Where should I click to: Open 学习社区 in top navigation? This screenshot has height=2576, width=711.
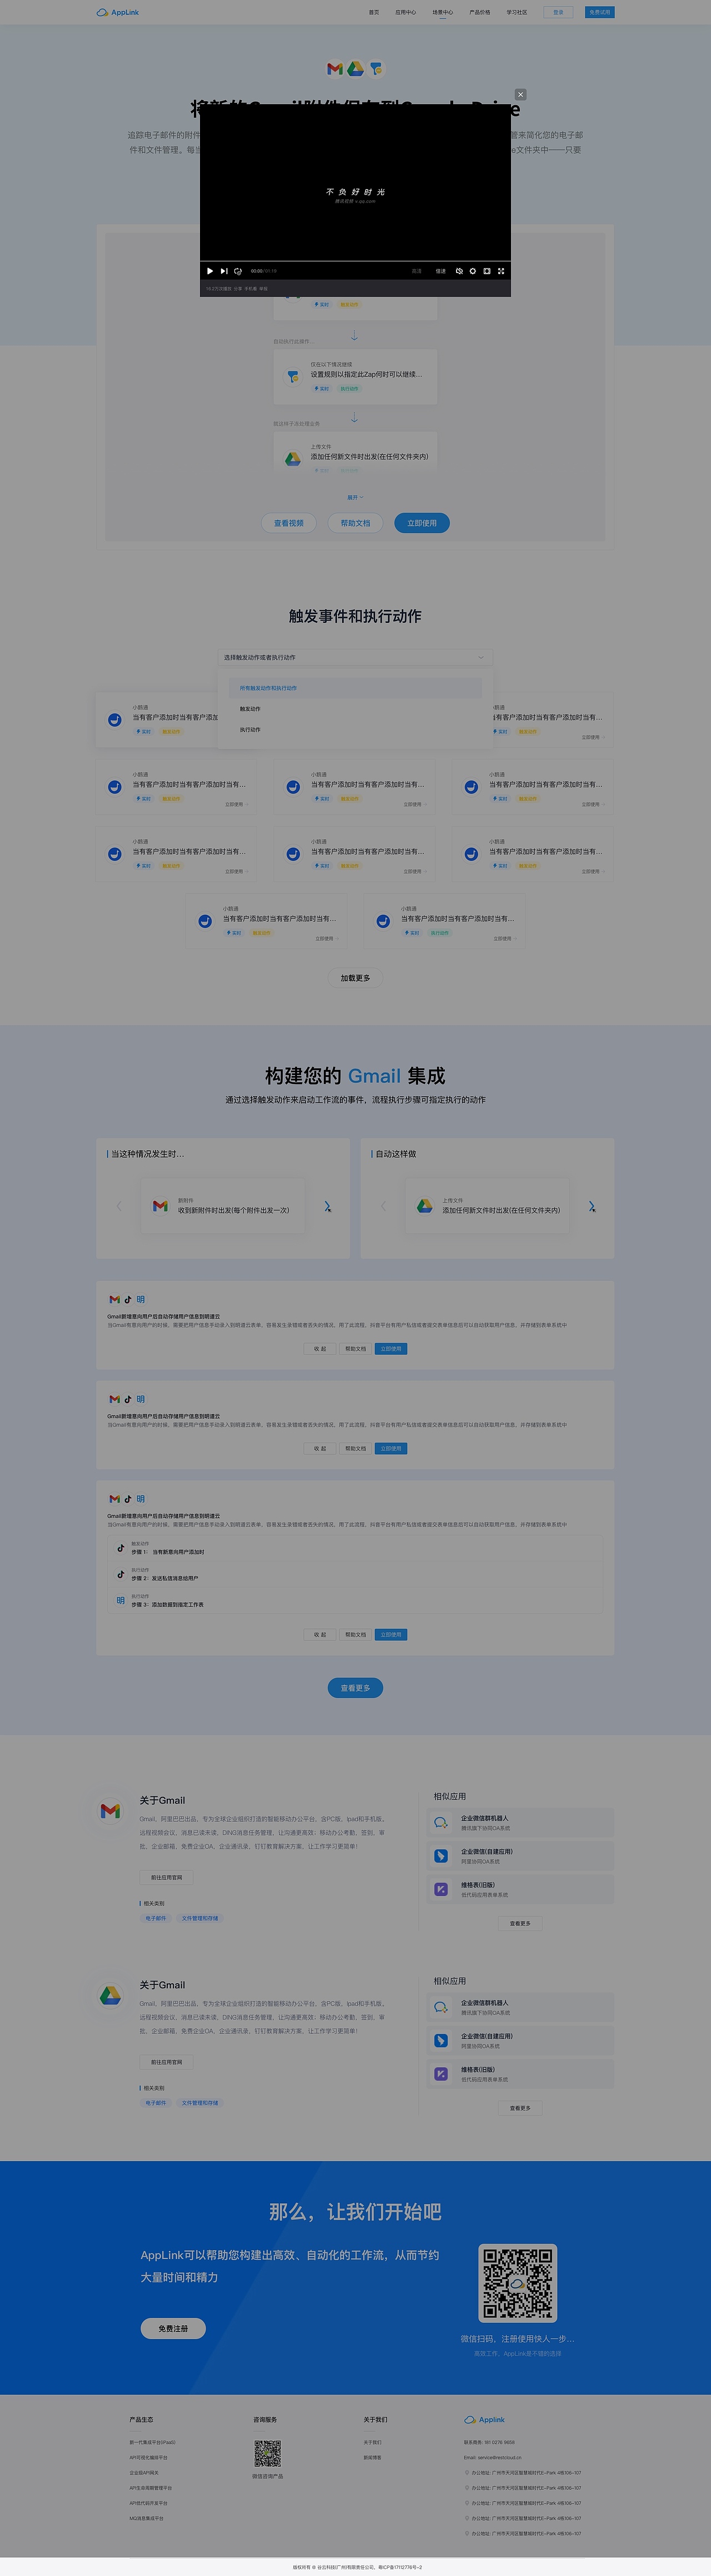tap(516, 12)
